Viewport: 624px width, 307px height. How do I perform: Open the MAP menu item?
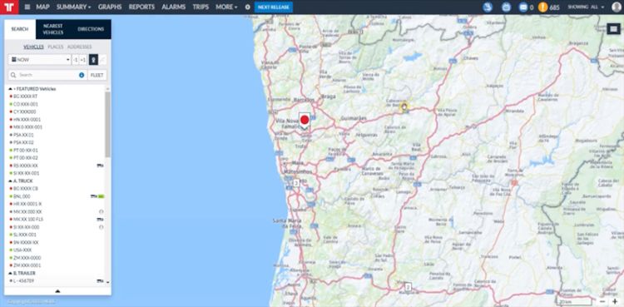pos(43,7)
